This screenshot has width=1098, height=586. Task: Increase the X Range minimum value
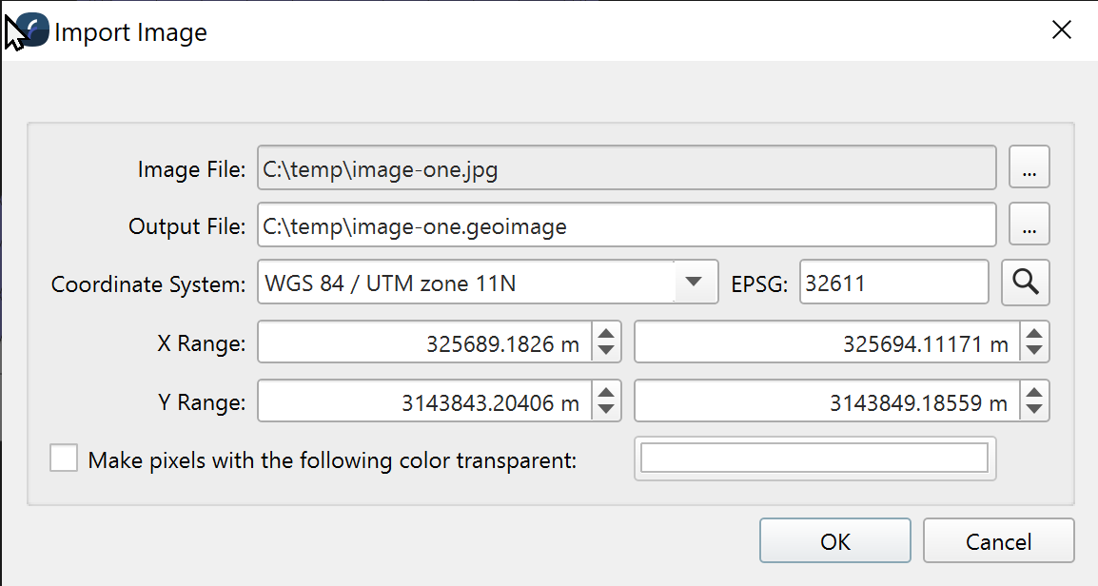pyautogui.click(x=606, y=334)
